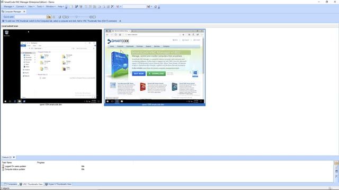Click the thumbnail size slider handle
The width and height of the screenshot is (339, 190).
point(76,17)
